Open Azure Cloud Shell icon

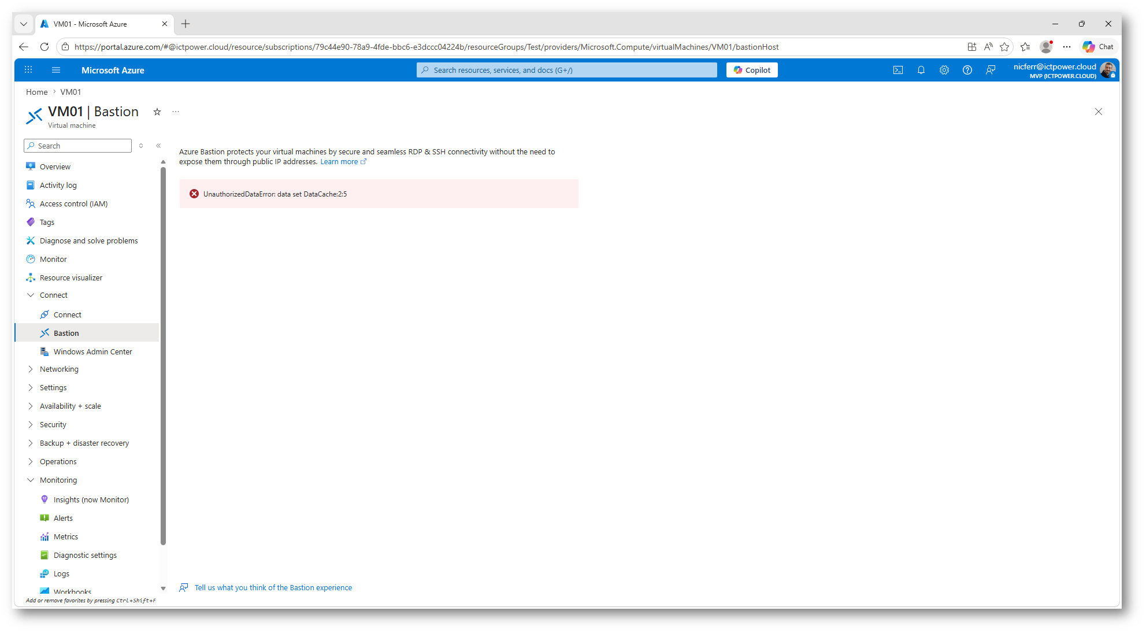(897, 70)
